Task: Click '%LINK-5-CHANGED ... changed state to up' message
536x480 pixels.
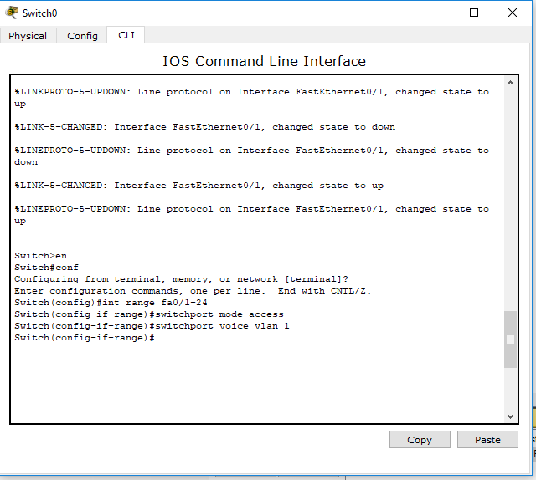Action: 199,186
